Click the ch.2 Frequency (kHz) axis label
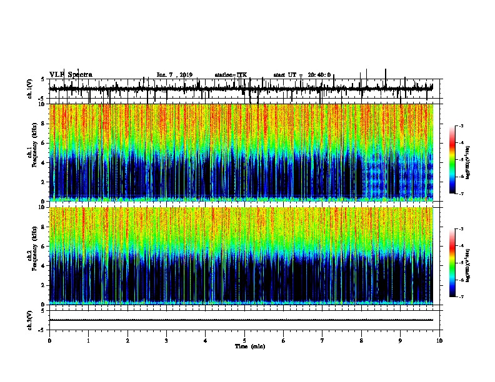 (x=32, y=248)
